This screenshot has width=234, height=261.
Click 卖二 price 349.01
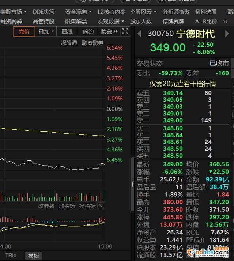tap(173, 114)
